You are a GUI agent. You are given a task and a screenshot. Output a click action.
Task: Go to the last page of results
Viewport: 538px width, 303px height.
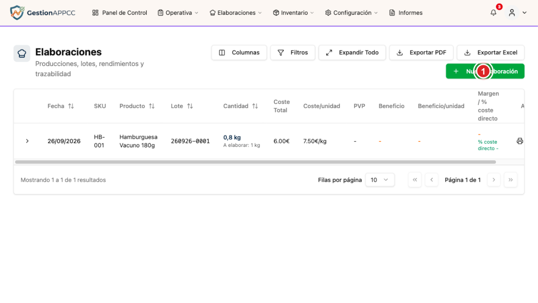click(x=511, y=180)
